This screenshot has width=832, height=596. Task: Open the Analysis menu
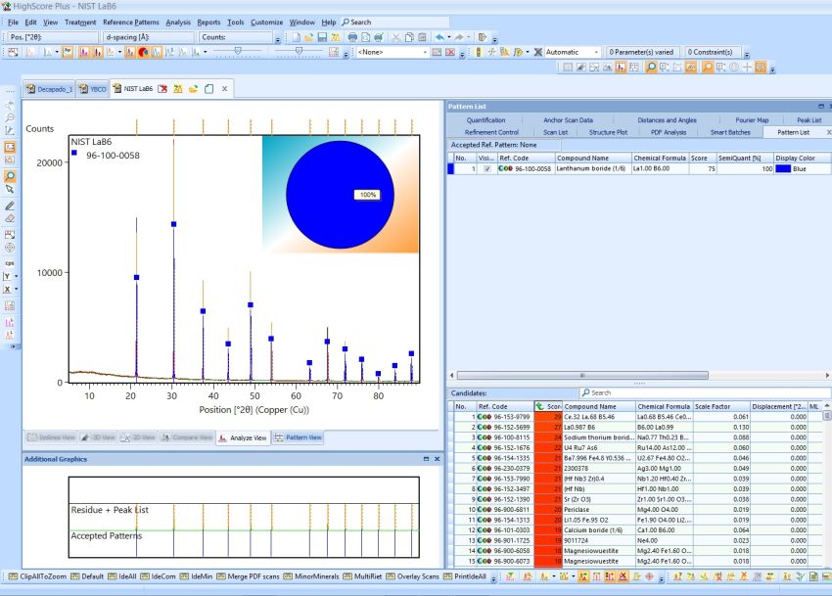(178, 23)
